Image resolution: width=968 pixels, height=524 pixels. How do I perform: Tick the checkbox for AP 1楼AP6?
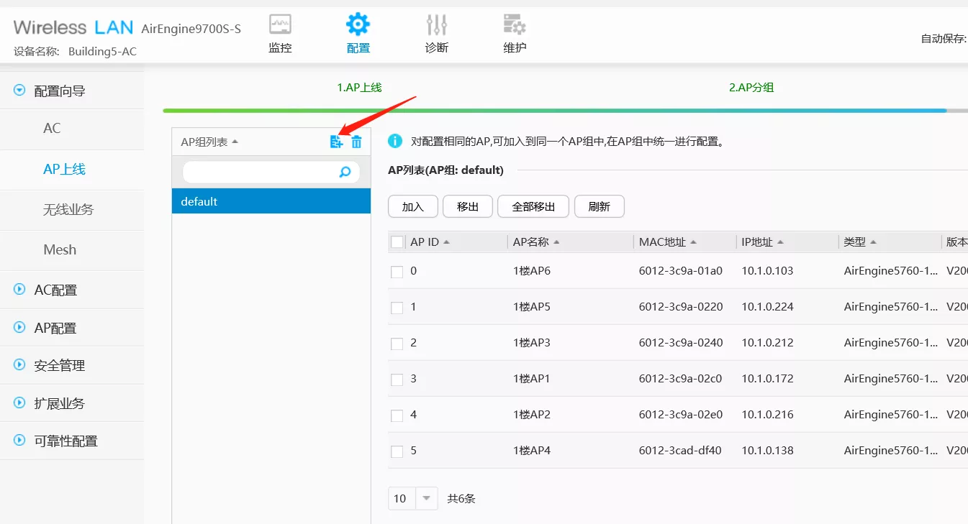pos(397,272)
